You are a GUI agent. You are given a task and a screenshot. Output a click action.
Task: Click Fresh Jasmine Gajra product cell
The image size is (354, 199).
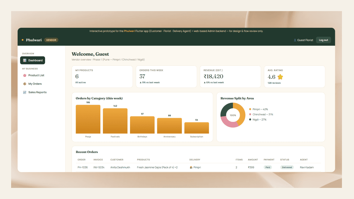click(x=157, y=168)
